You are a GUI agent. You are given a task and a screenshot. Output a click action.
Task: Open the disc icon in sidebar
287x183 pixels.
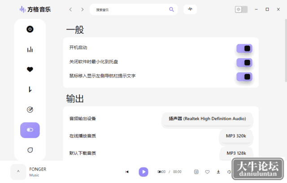(x=30, y=29)
